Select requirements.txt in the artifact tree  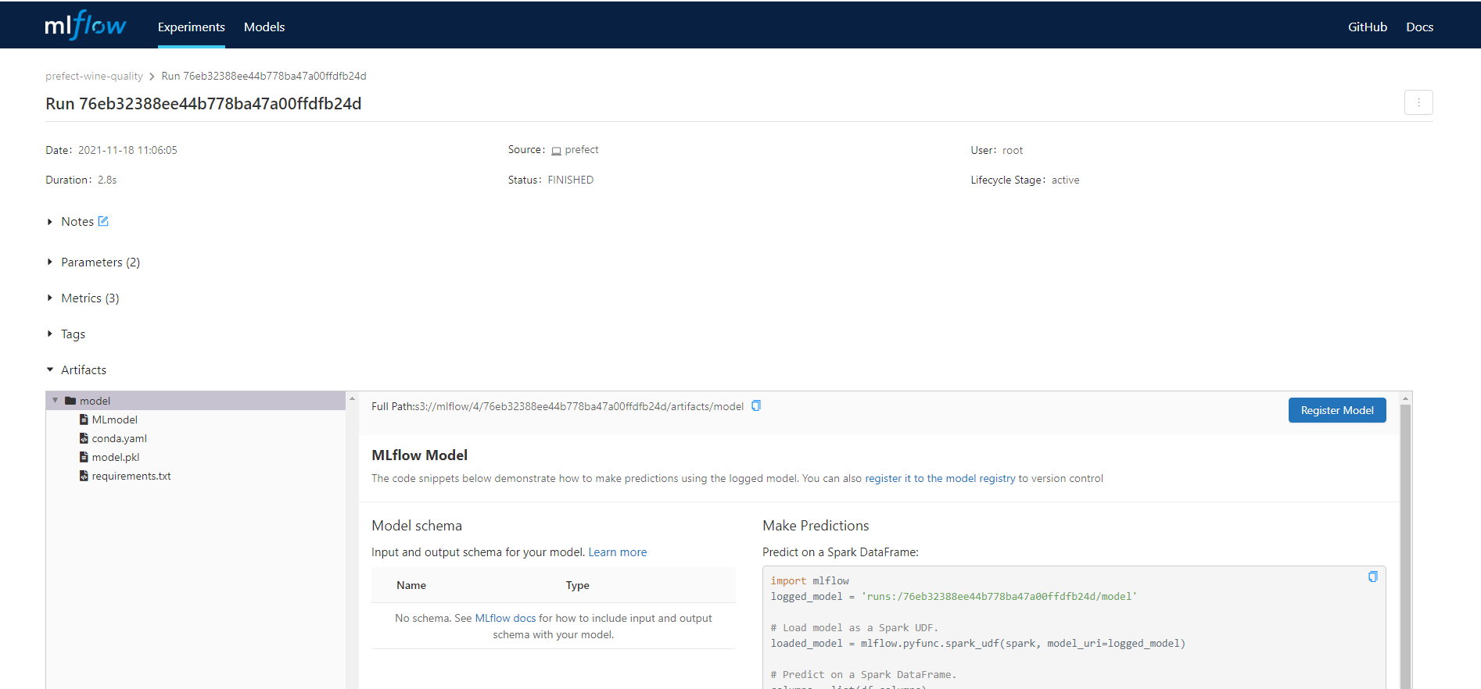pos(131,476)
